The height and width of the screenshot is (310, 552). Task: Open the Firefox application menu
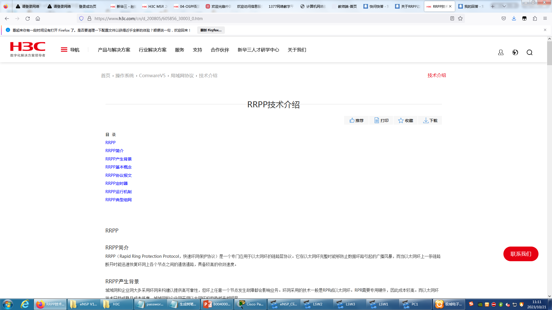coord(545,18)
